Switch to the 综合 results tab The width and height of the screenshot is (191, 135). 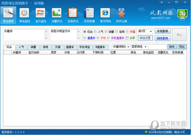(10, 47)
